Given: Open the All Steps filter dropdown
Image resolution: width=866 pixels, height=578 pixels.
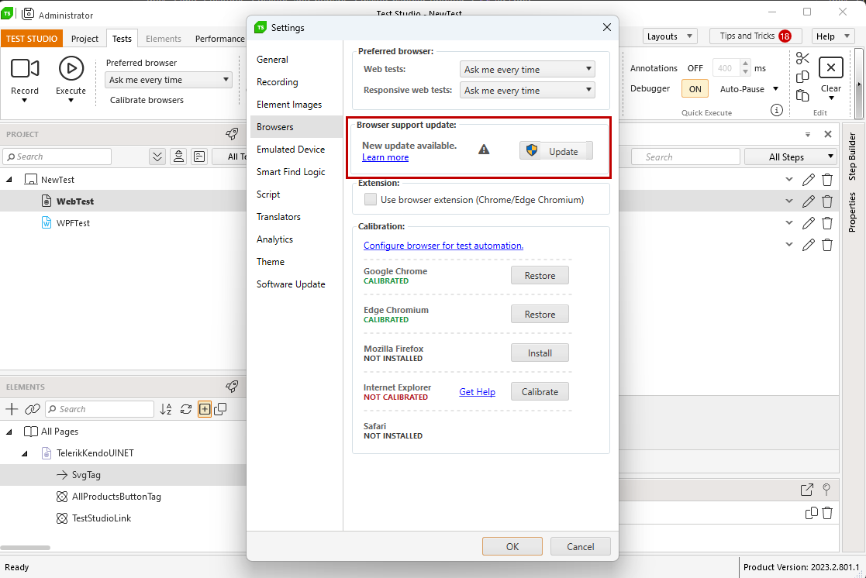Looking at the screenshot, I should [x=790, y=157].
